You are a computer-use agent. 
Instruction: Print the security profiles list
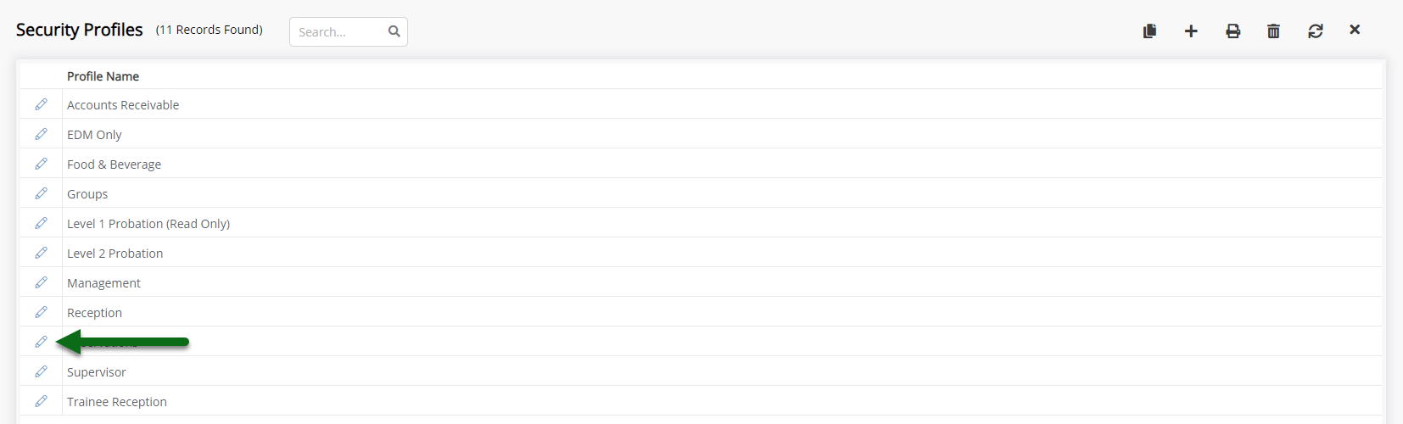pyautogui.click(x=1233, y=31)
